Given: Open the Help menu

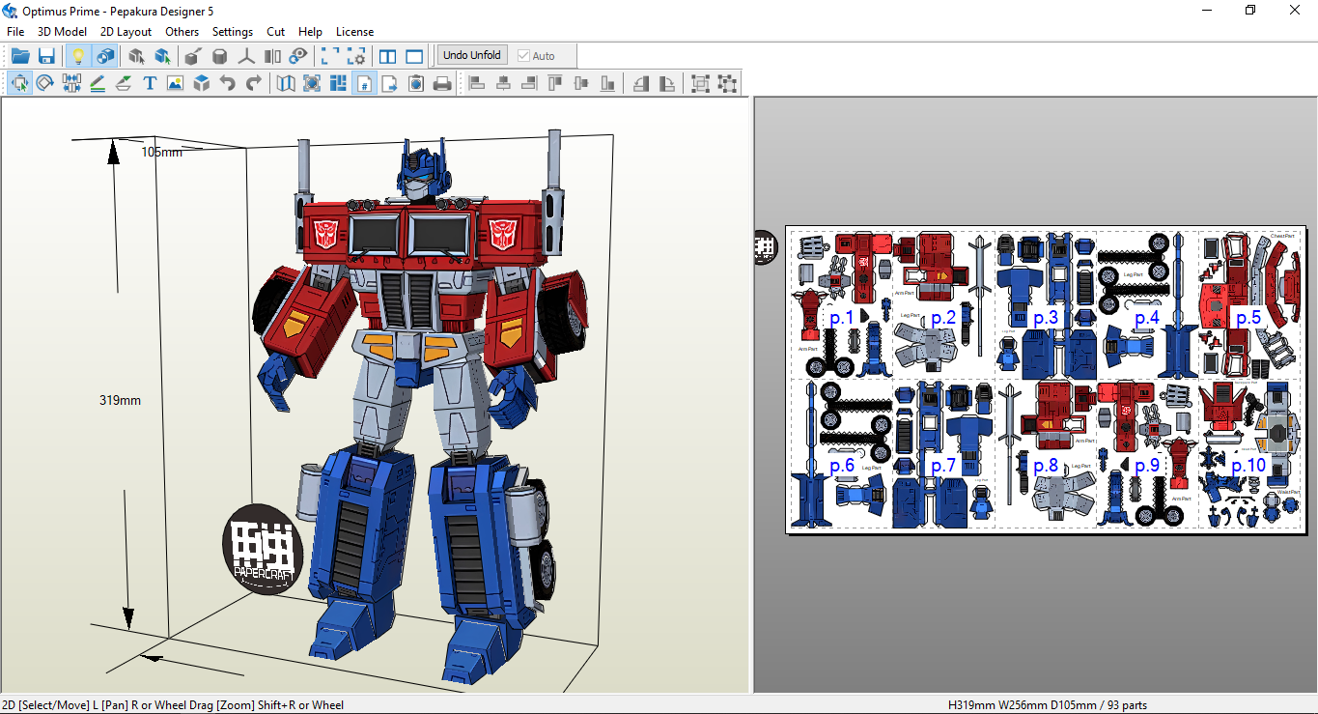Looking at the screenshot, I should point(311,32).
